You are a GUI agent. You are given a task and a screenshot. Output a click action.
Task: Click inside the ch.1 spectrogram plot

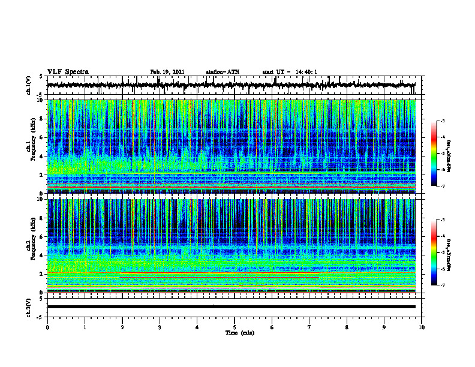coord(231,146)
